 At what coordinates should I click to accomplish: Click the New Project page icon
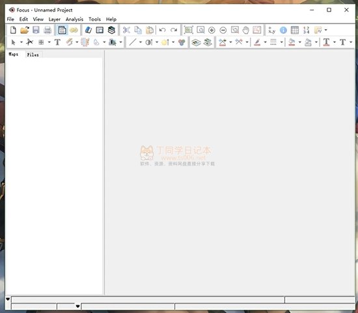click(x=13, y=30)
